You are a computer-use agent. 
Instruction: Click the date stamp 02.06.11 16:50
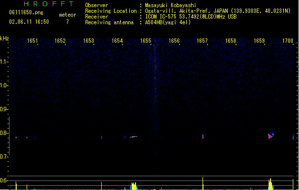29,22
